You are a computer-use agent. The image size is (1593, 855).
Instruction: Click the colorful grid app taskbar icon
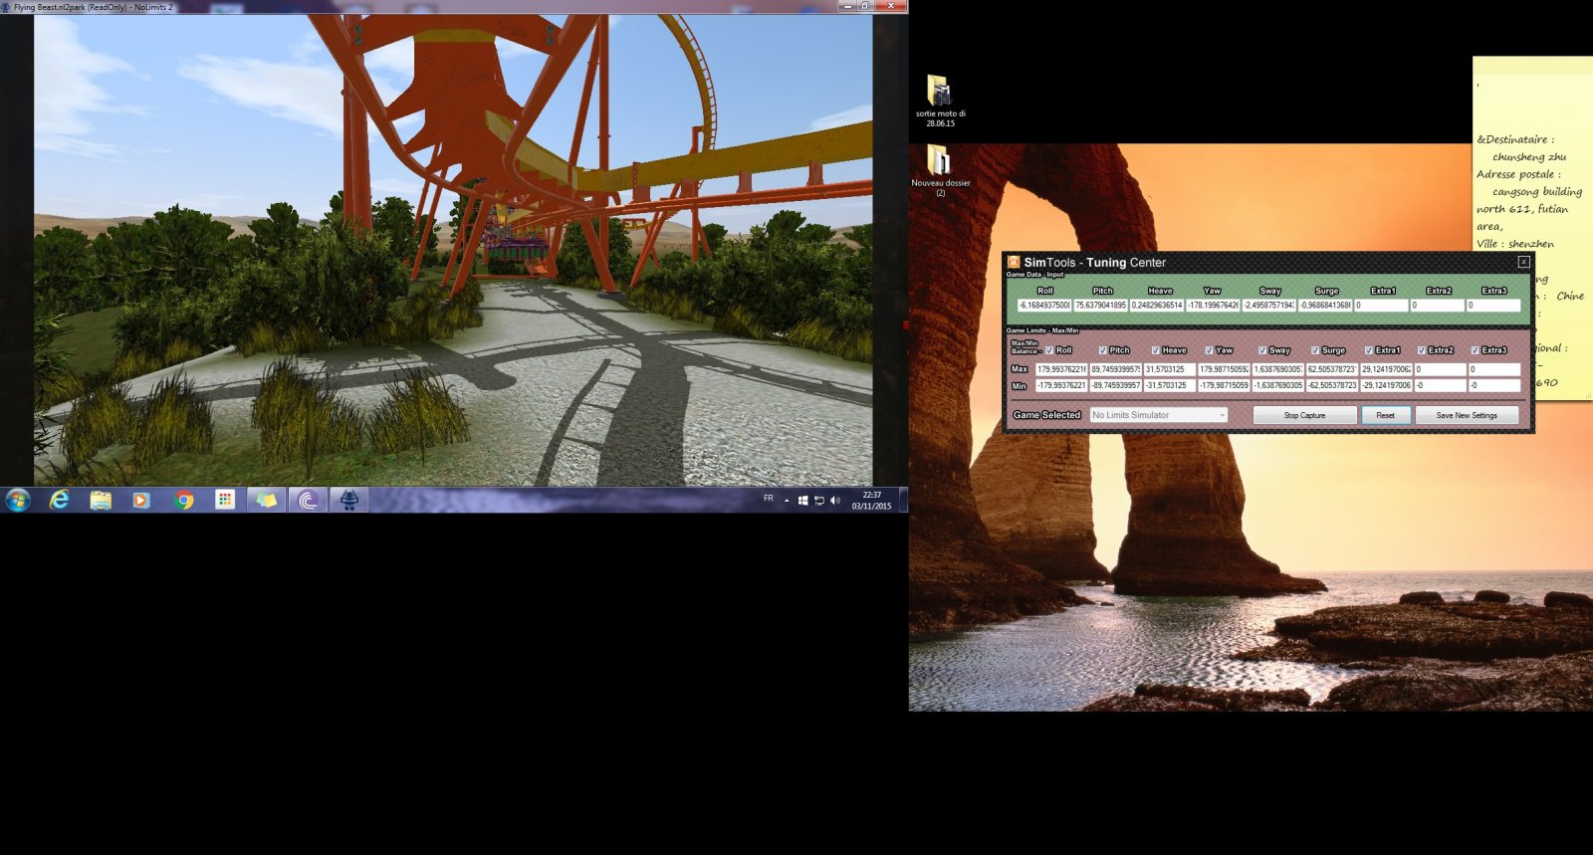point(225,500)
